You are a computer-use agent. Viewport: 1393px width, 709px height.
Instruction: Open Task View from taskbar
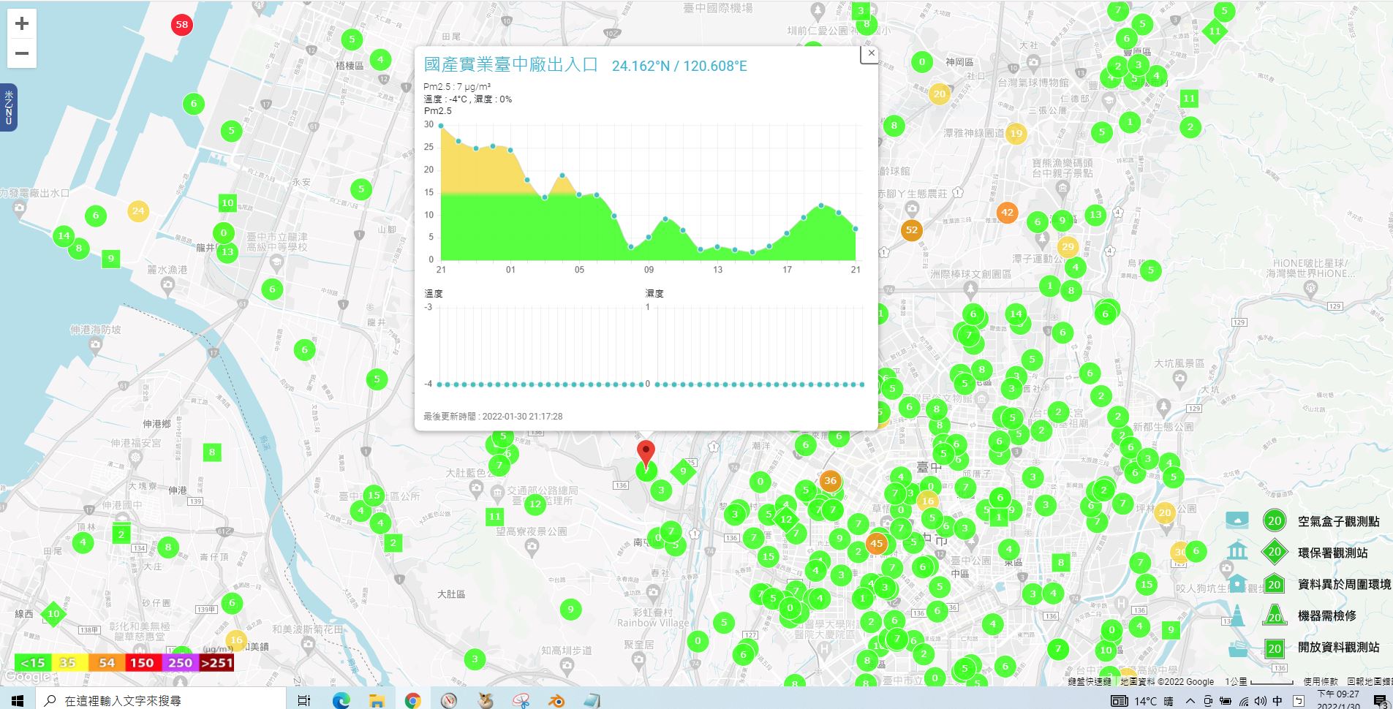tap(304, 700)
